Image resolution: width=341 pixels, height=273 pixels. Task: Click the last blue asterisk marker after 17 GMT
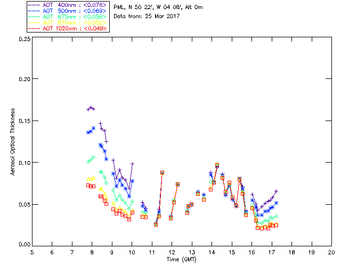pos(276,203)
